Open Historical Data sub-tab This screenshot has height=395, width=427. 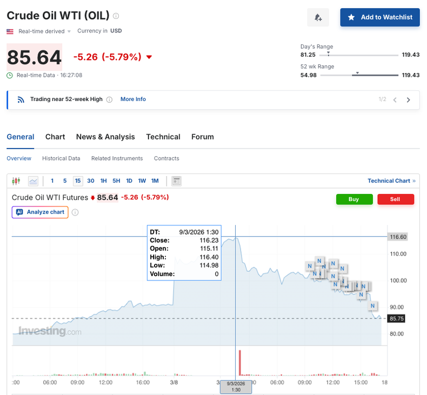coord(61,158)
